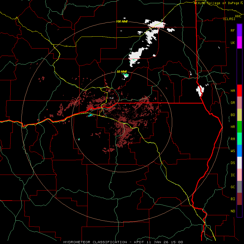This screenshot has width=244, height=244.
Task: Click the 100 NMI range ring label
Action: (122, 21)
